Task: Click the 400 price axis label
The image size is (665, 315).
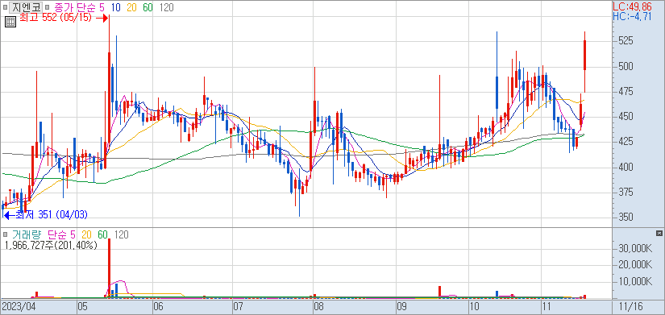Action: tap(626, 167)
